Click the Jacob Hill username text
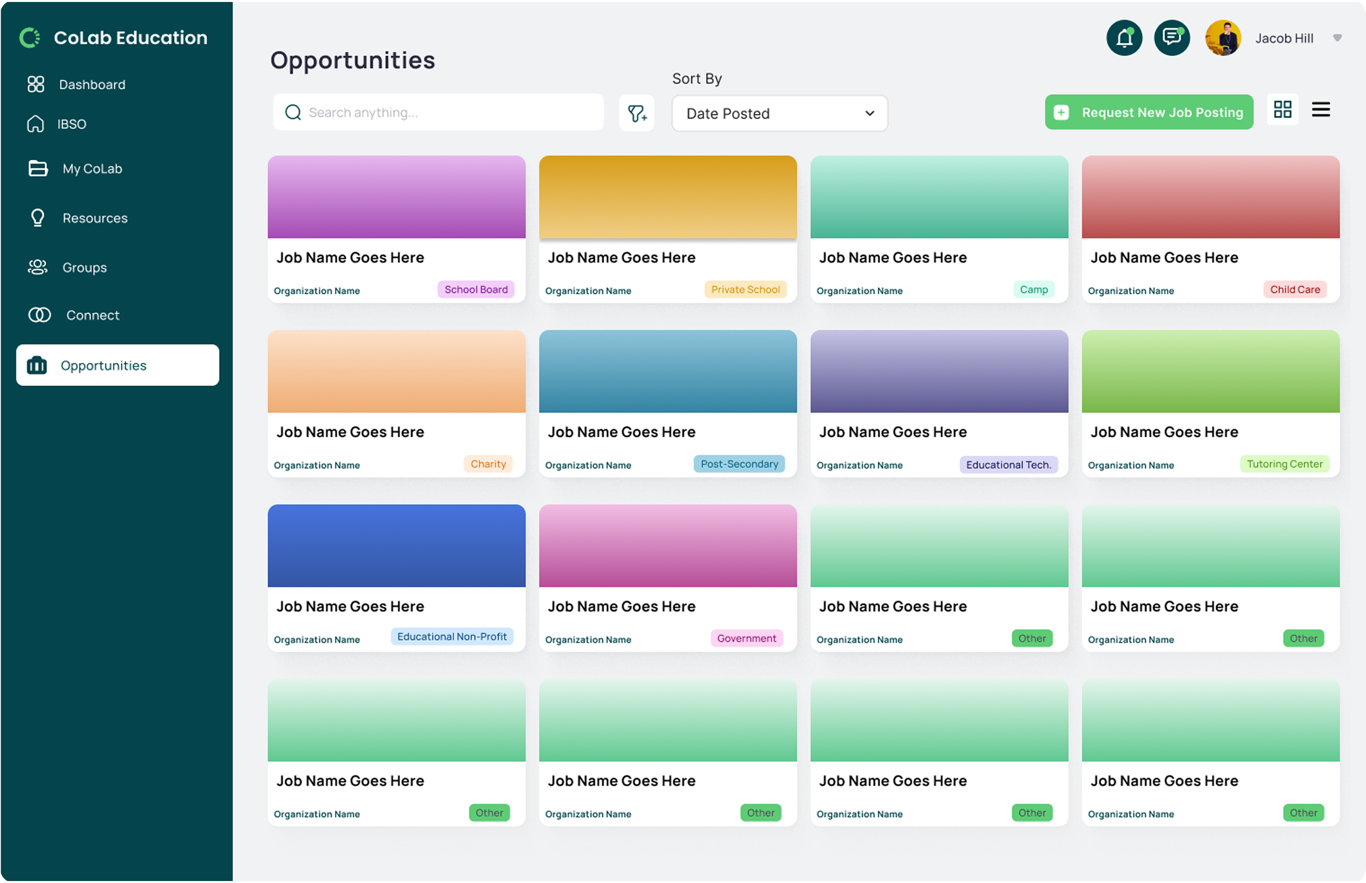Screen dimensions: 1366x883 (x=1284, y=38)
